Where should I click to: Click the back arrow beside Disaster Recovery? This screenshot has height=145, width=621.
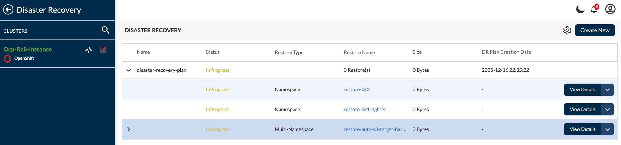(8, 10)
